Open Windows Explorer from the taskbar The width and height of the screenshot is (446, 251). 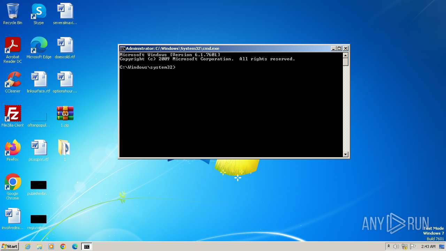39,246
